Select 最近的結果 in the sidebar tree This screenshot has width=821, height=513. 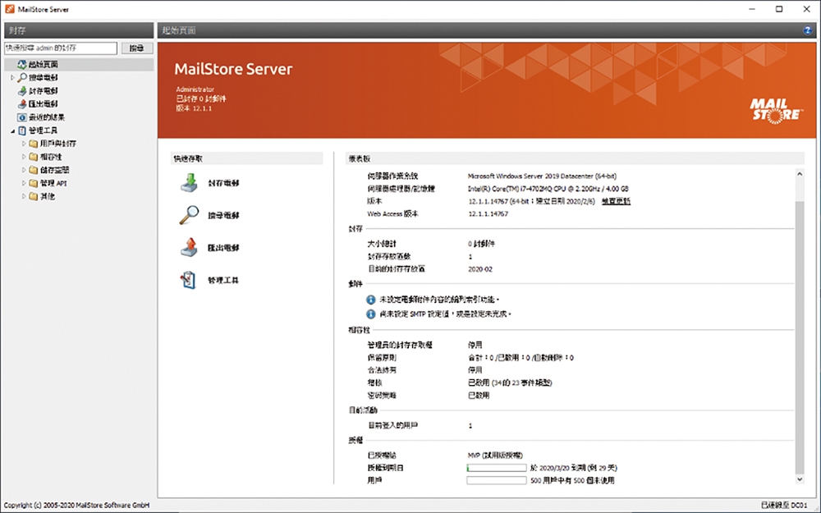[47, 117]
